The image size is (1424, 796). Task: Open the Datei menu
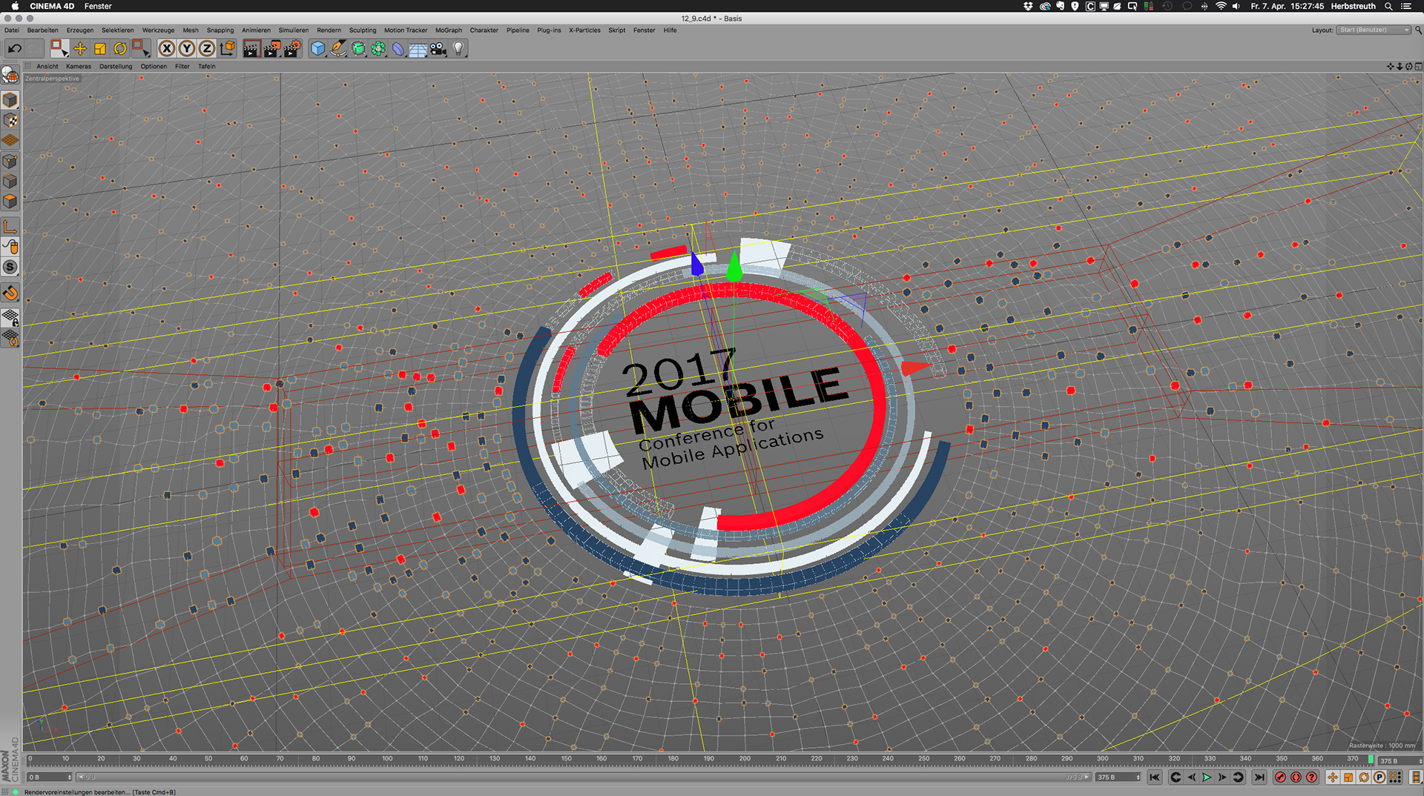pyautogui.click(x=12, y=30)
